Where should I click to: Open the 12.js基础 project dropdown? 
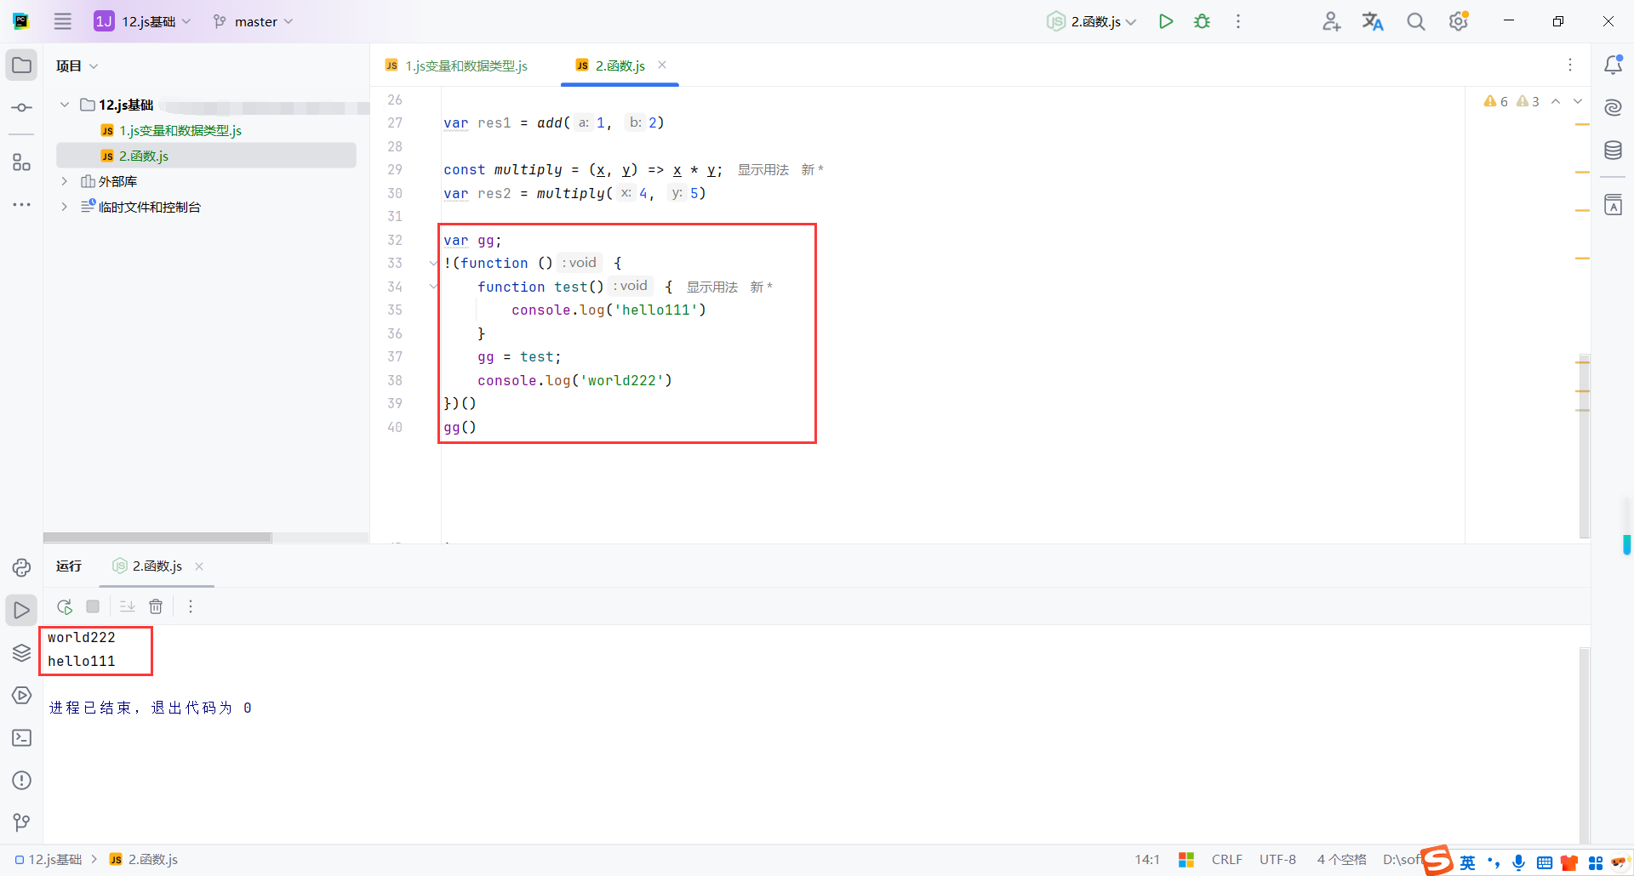[142, 21]
